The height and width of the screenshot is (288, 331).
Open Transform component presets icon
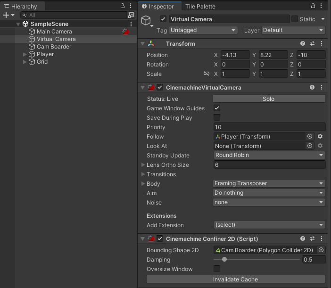(312, 43)
